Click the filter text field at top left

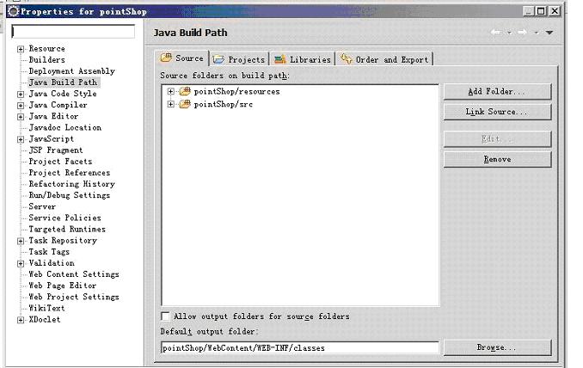[x=73, y=32]
